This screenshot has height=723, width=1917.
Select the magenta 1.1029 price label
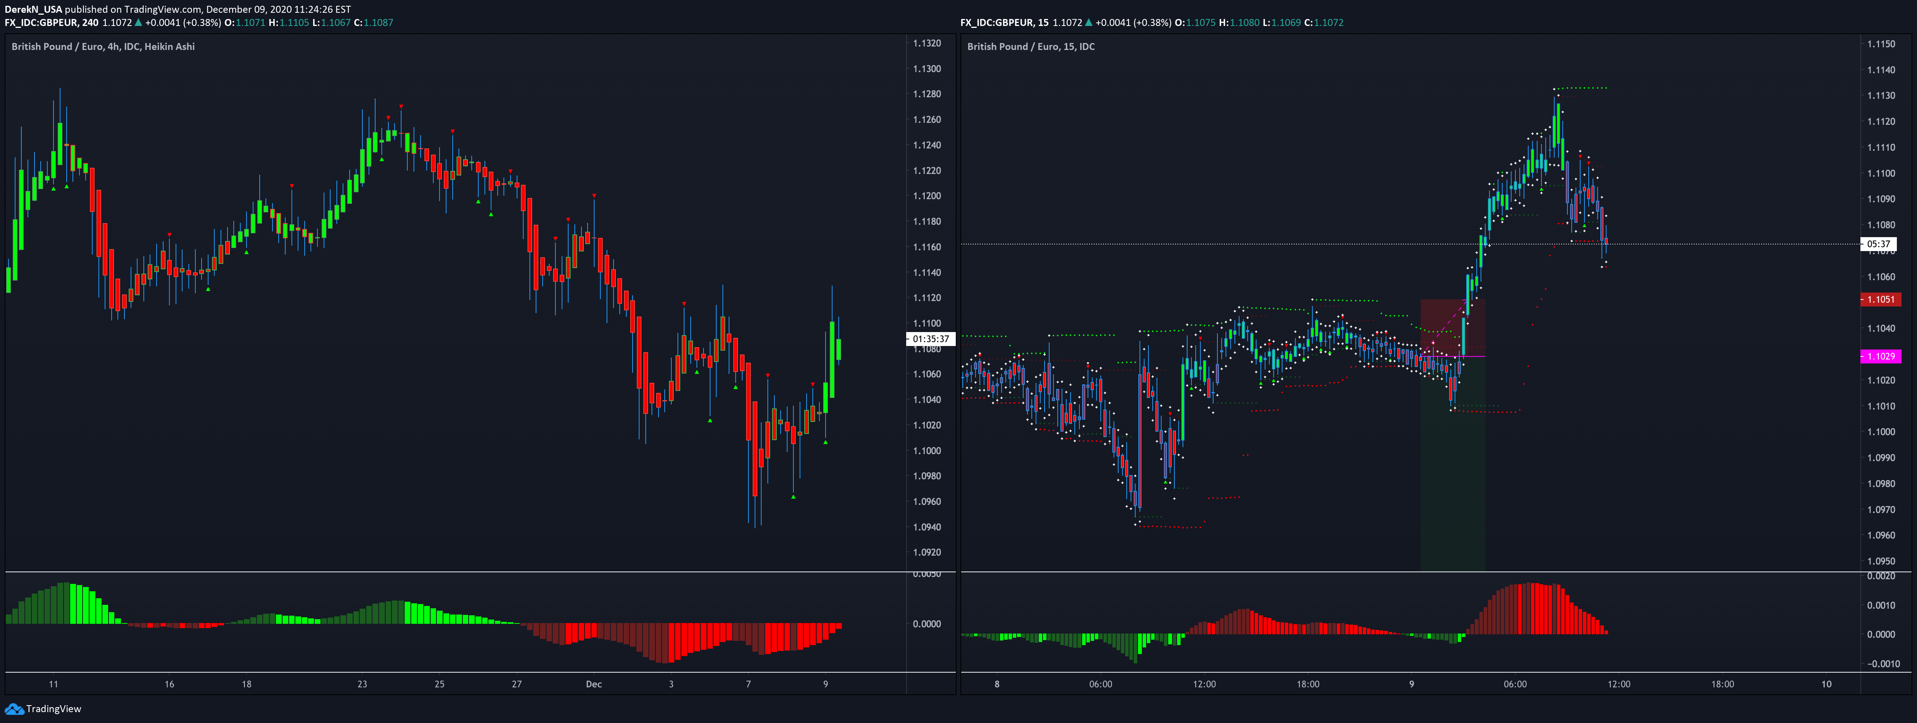[1881, 357]
